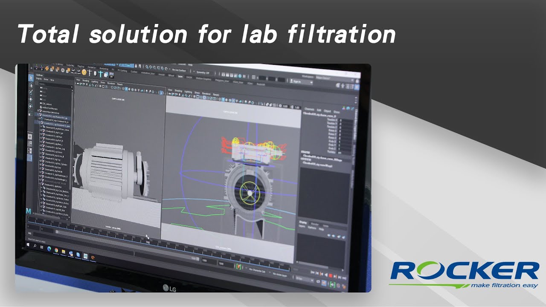Click the white cross shelf icon

[x=90, y=72]
